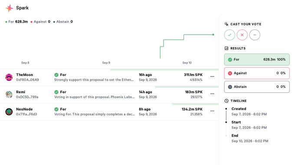
Task: Click For check icon in Remi row
Action: pyautogui.click(x=56, y=92)
